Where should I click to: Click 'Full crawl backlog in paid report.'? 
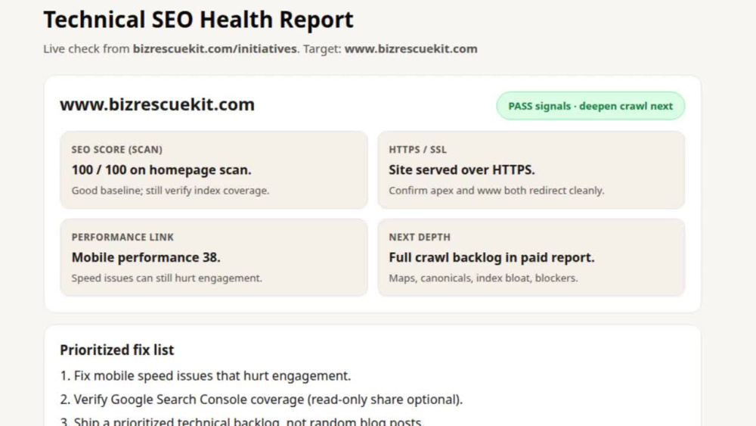492,257
